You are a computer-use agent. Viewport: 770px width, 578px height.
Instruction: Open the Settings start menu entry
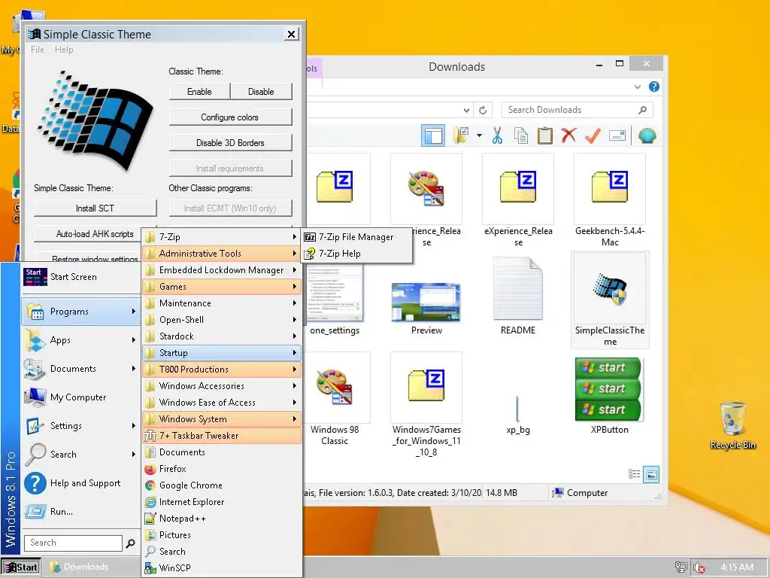click(x=80, y=426)
